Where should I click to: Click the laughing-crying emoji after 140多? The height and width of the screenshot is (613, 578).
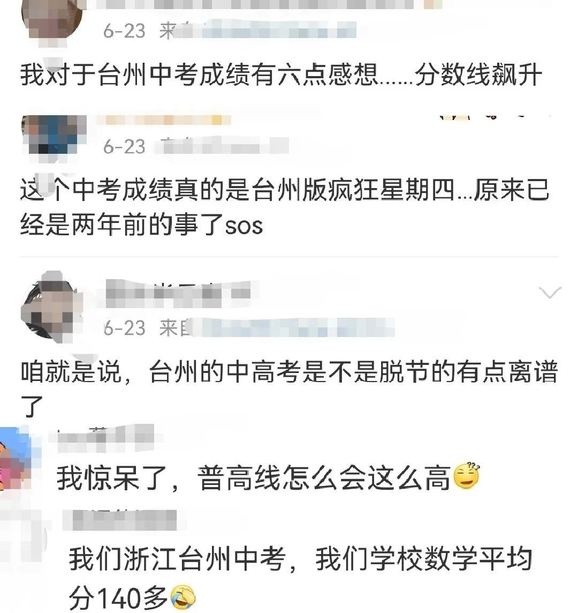pyautogui.click(x=184, y=597)
